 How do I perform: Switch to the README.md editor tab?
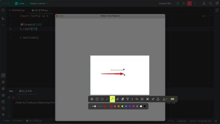tap(16, 10)
